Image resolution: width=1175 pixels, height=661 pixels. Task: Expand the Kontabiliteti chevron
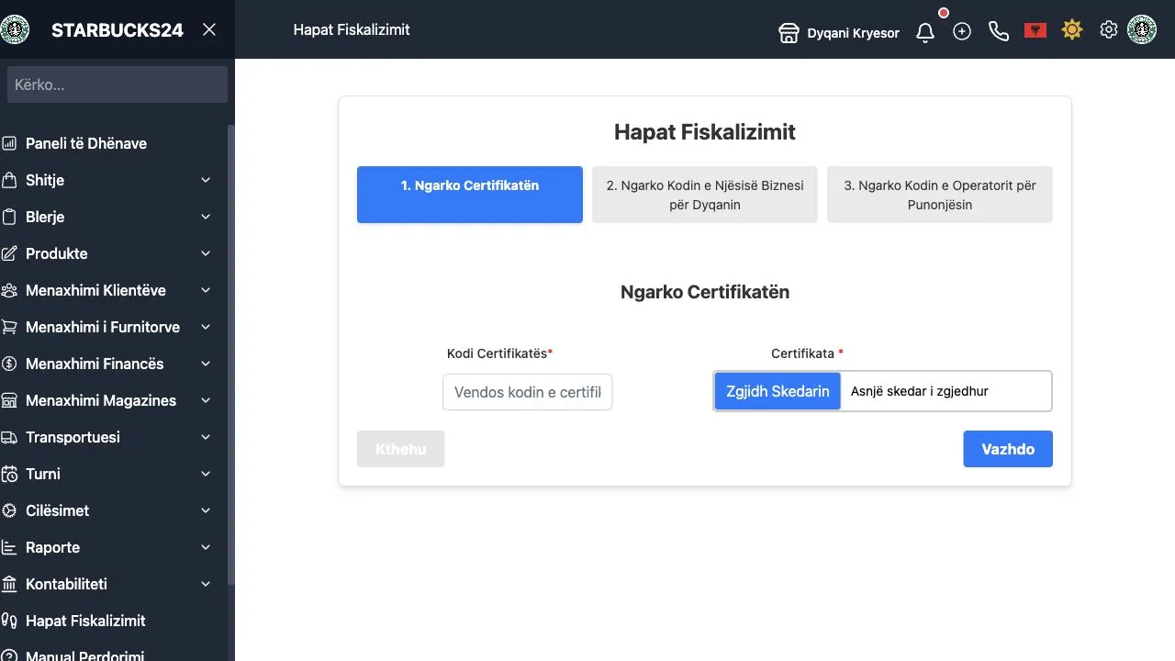click(206, 584)
